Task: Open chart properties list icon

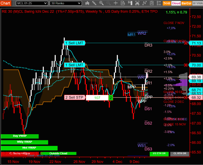Action: [x=159, y=3]
